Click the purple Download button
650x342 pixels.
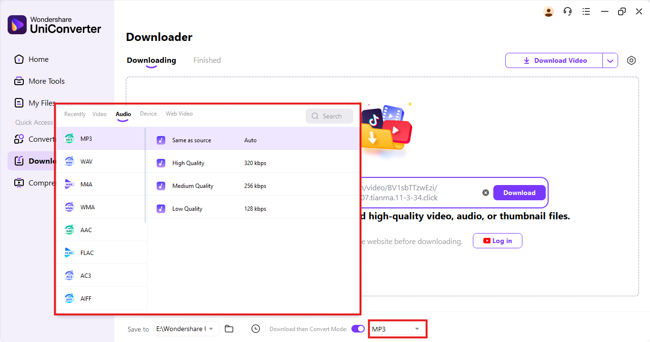520,193
